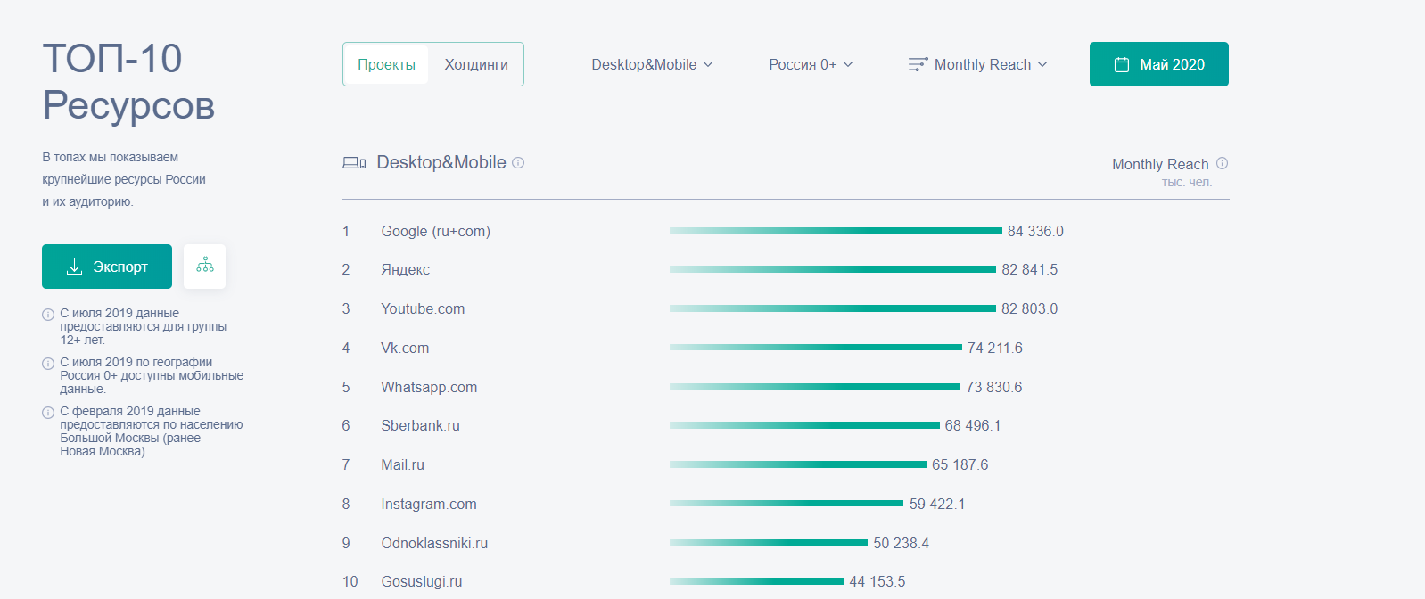1425x599 pixels.
Task: Click the Gosuslugi.ru list entry
Action: point(421,581)
